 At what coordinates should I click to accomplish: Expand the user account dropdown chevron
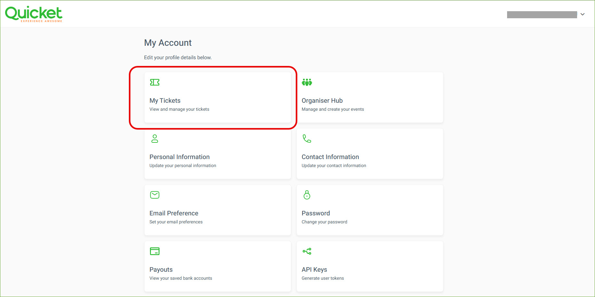[x=583, y=14]
